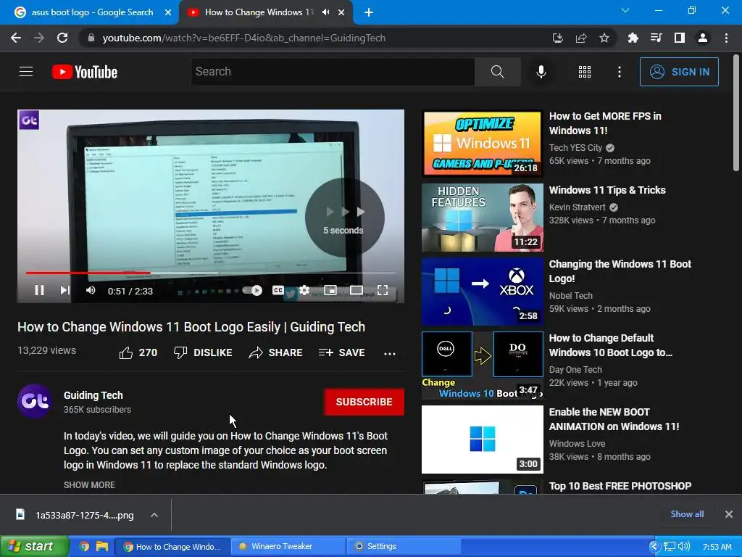Search with your voice microphone icon
Screen dimensions: 742x557
[541, 72]
